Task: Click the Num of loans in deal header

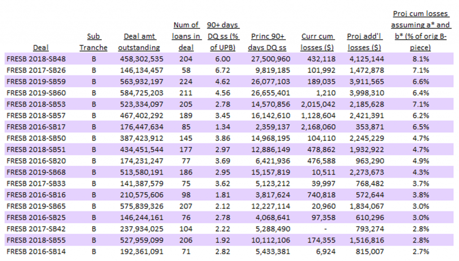Action: pyautogui.click(x=186, y=36)
